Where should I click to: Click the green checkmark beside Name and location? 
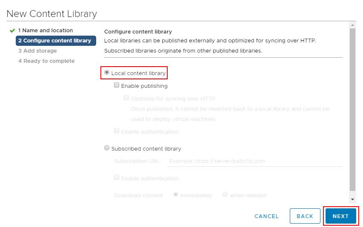pos(12,31)
